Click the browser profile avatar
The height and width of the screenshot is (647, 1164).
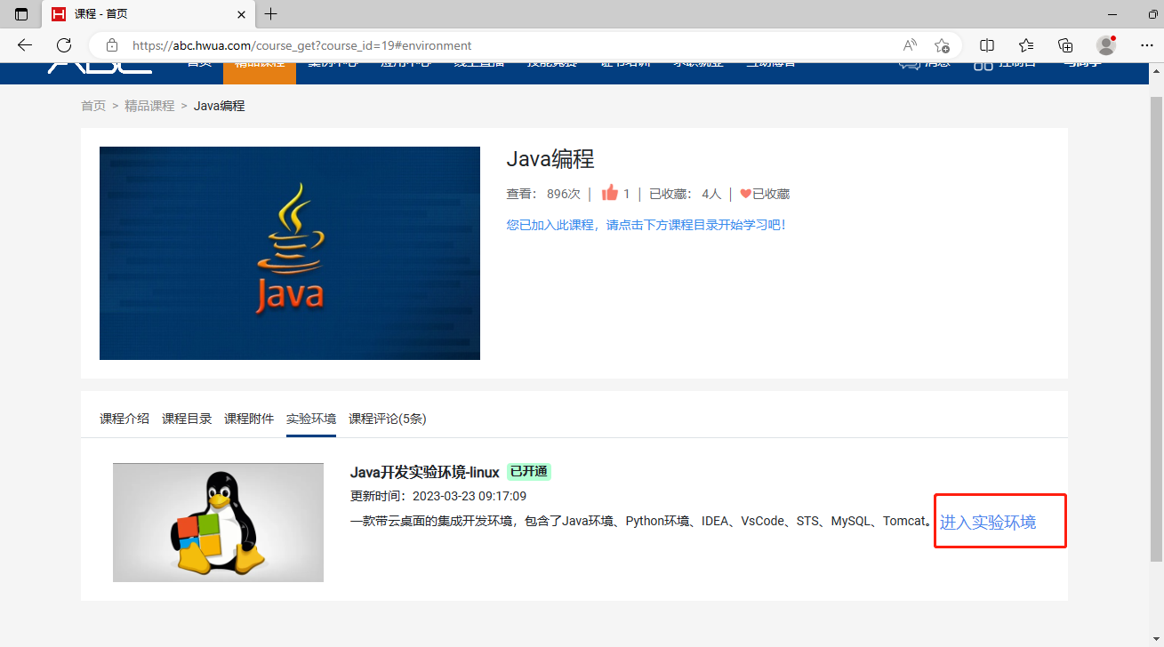point(1106,45)
